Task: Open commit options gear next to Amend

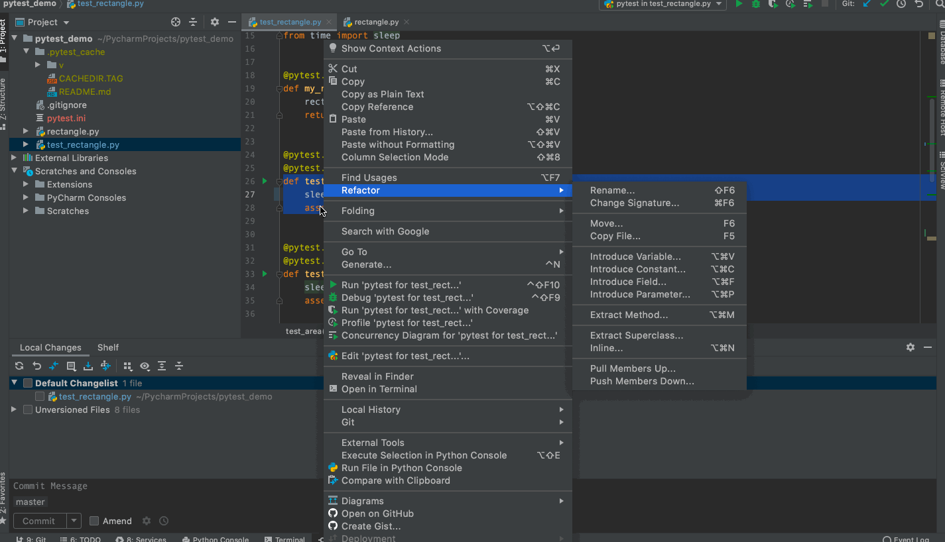Action: pyautogui.click(x=147, y=521)
